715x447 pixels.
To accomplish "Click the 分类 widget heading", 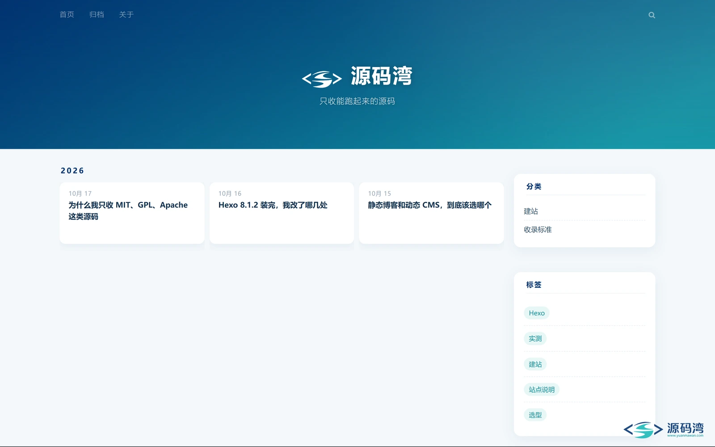I will tap(534, 186).
